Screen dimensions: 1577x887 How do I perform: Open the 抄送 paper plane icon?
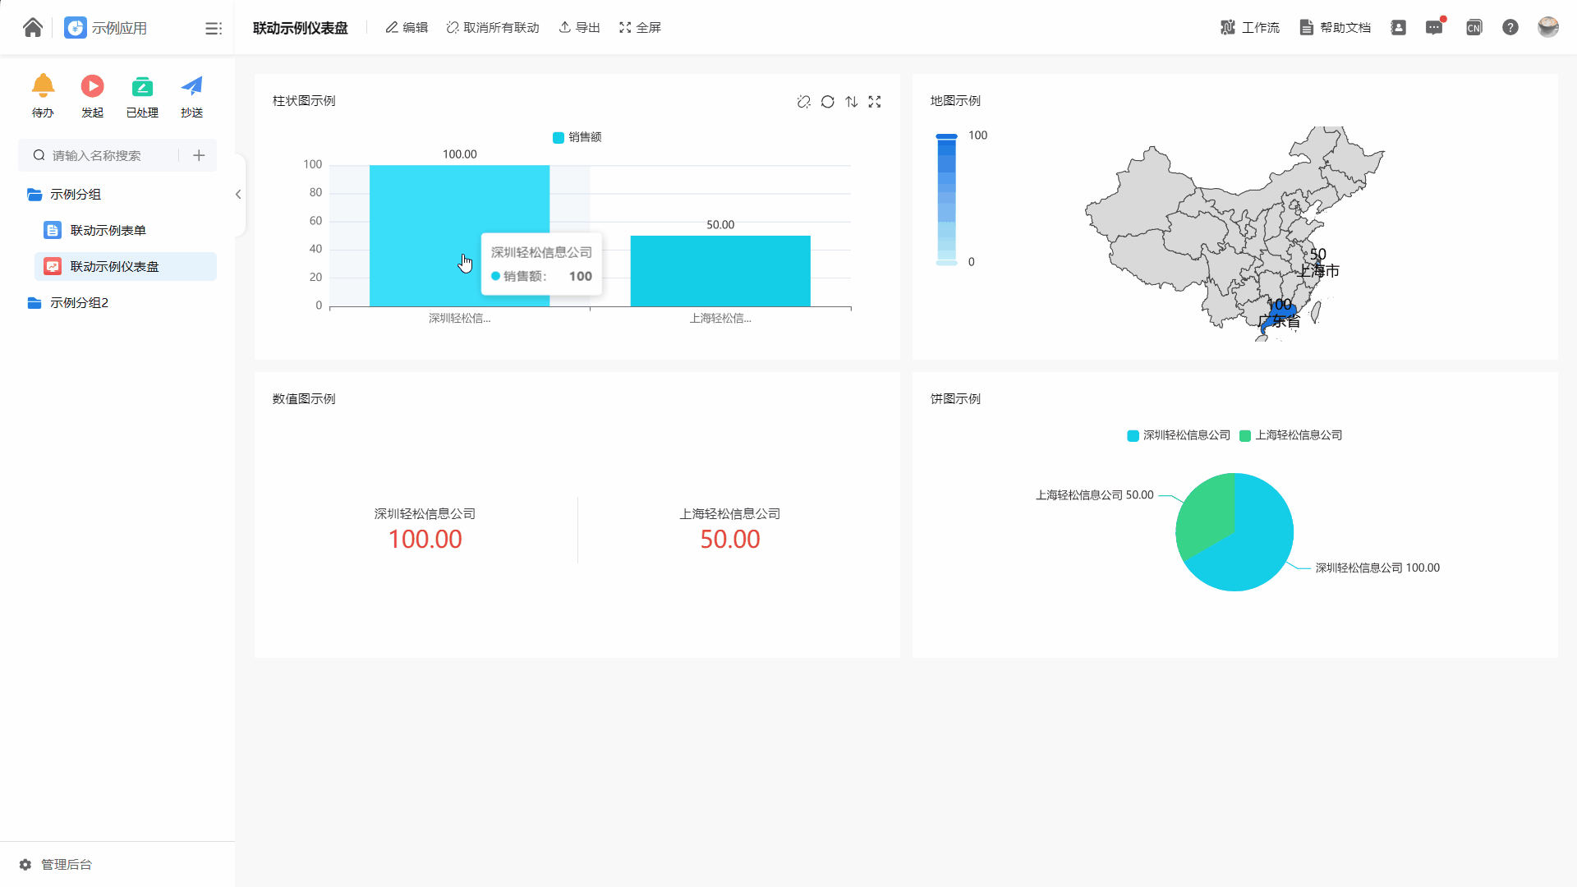191,86
